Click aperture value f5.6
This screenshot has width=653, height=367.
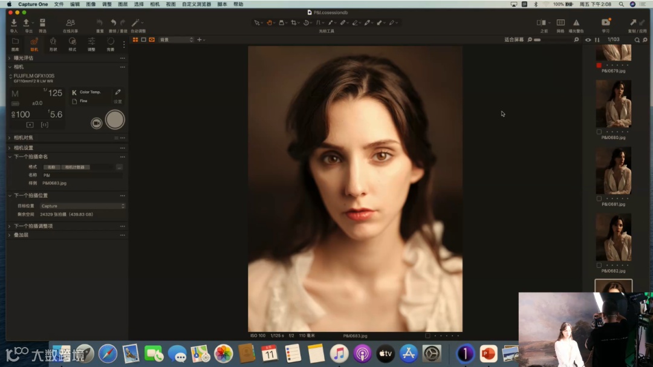[55, 114]
